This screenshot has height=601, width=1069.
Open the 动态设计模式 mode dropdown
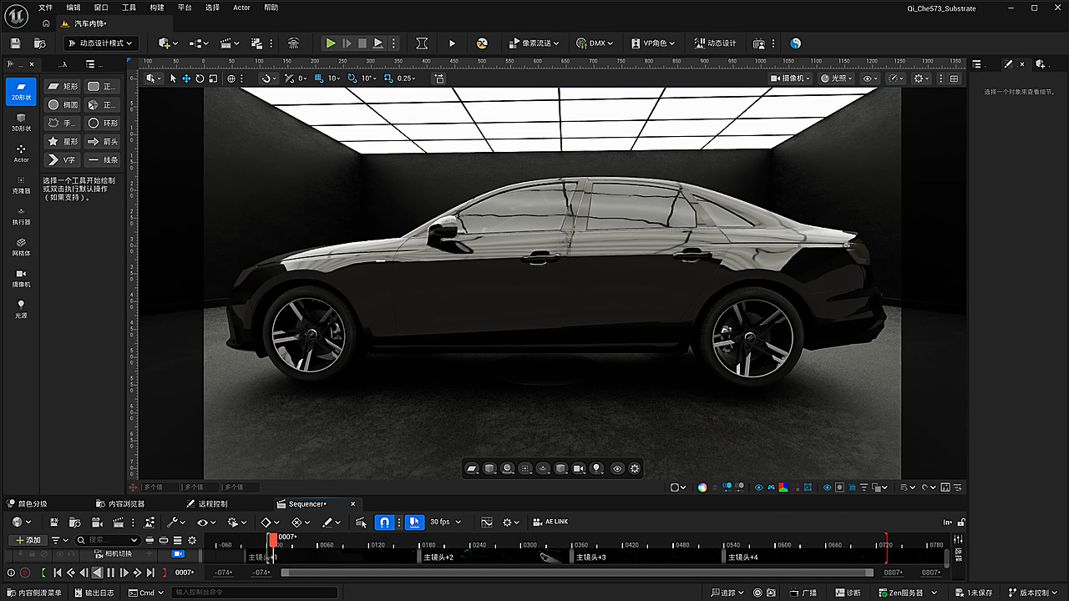[x=99, y=43]
